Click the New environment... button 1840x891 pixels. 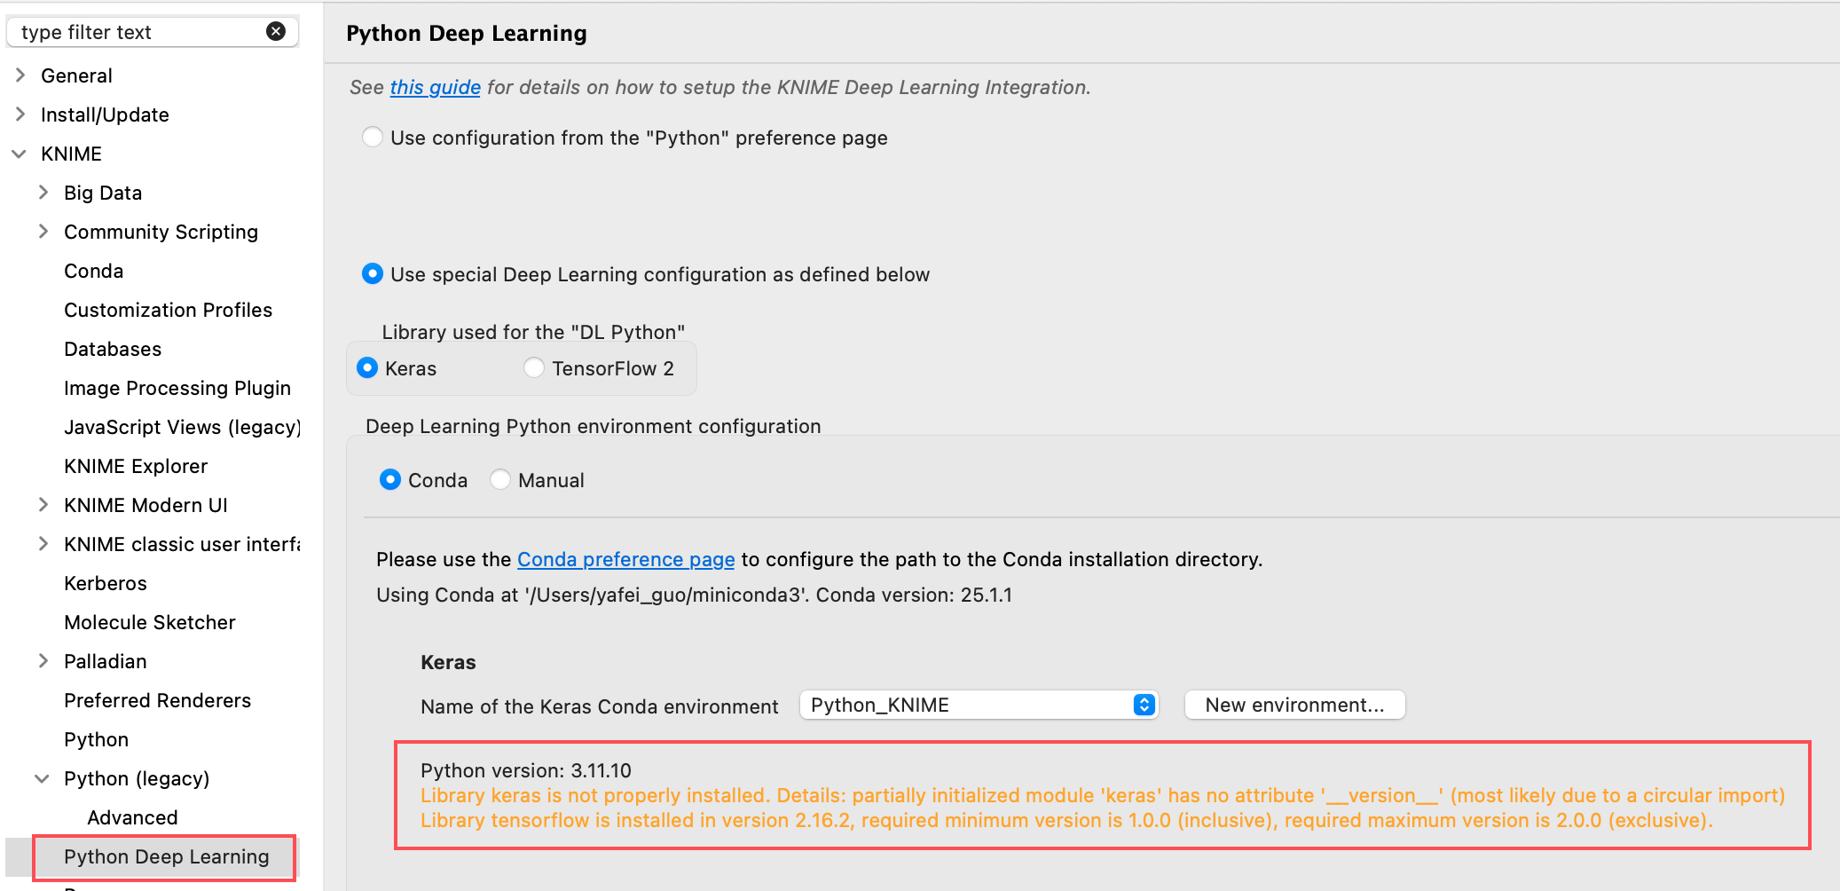[1294, 705]
